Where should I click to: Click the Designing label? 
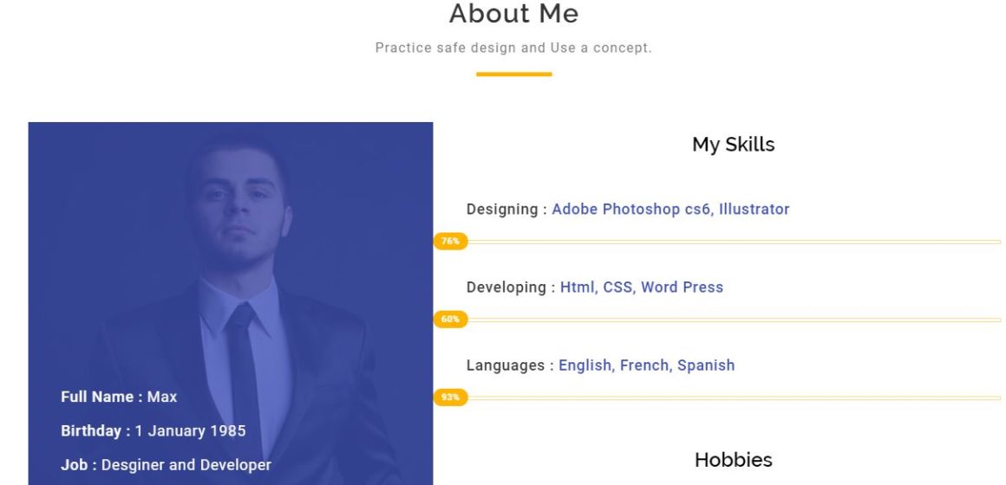click(x=502, y=209)
